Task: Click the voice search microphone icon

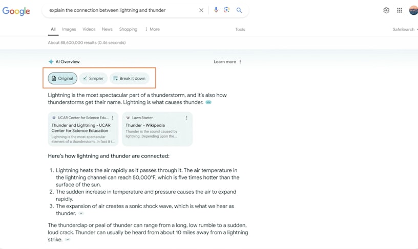Action: point(216,10)
